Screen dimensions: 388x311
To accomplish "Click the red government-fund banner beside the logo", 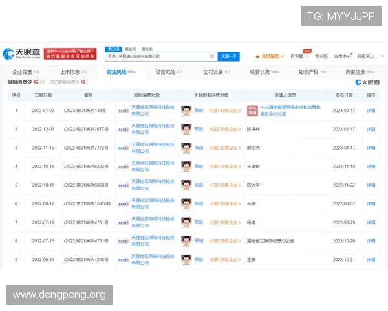I will coord(70,54).
